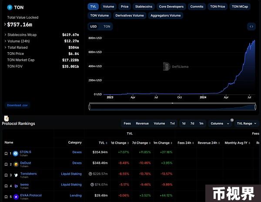Switch chart denomination to TON
Viewport: 261px width, 202px height.
point(107,27)
